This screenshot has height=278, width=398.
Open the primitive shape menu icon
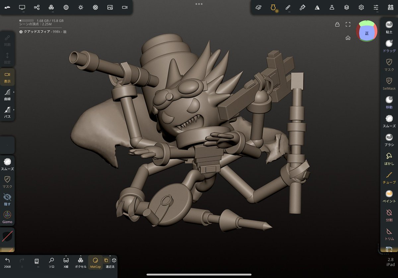tap(259, 7)
